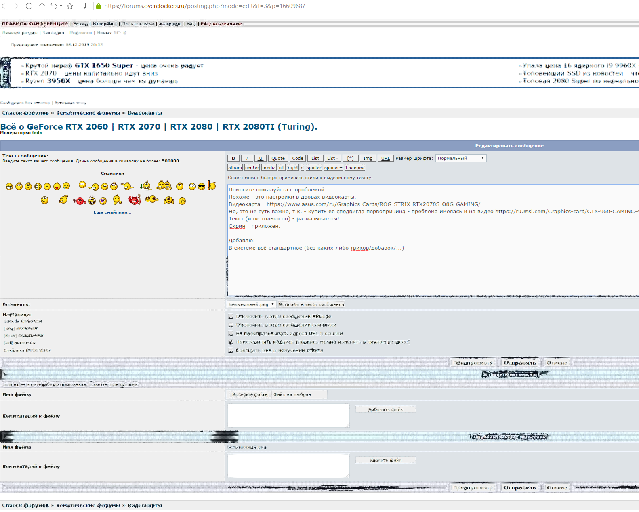The height and width of the screenshot is (512, 639).
Task: Open FAQ по рекламе in the top navigation
Action: (x=221, y=24)
